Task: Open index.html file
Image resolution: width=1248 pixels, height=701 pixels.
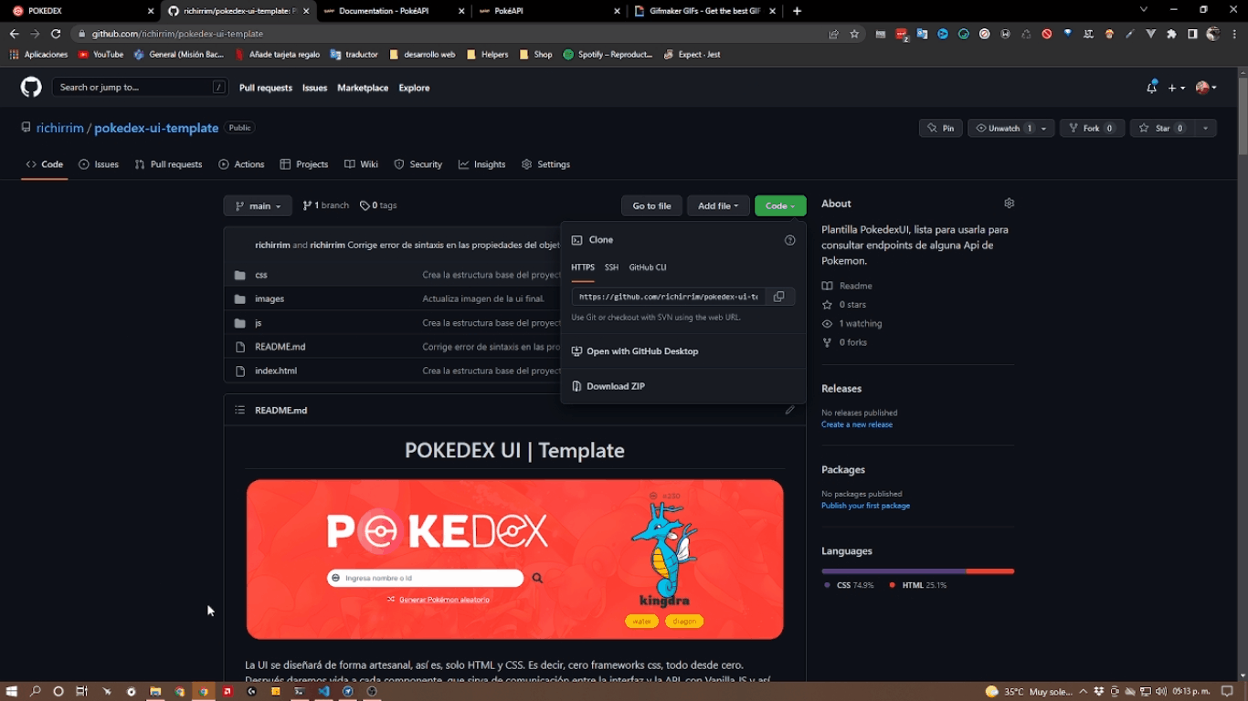Action: coord(276,371)
